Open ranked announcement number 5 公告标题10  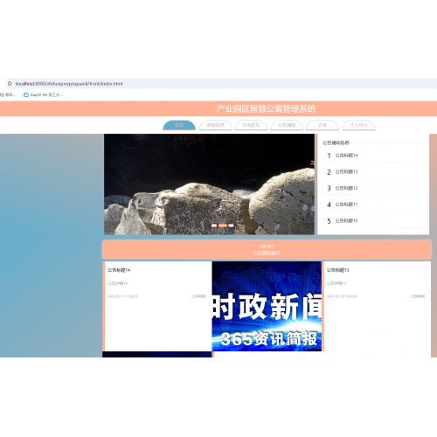[x=373, y=220]
